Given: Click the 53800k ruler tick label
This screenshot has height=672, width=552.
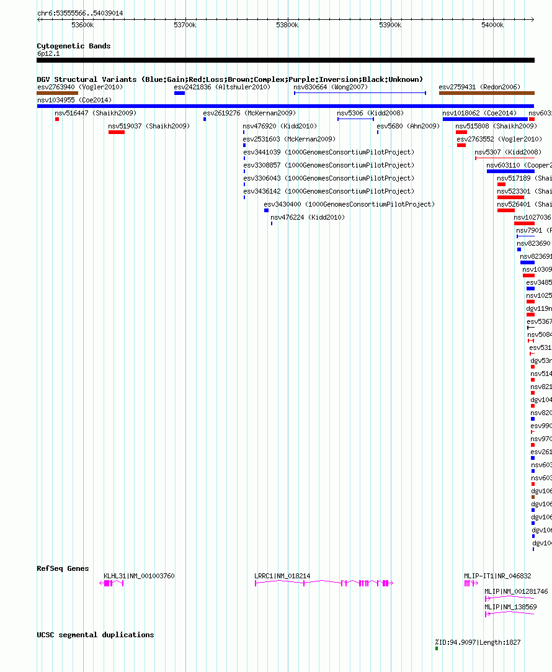Looking at the screenshot, I should click(287, 25).
